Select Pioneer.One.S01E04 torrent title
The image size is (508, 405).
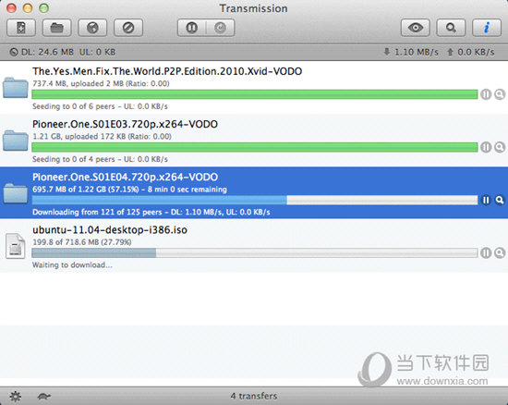(x=125, y=177)
